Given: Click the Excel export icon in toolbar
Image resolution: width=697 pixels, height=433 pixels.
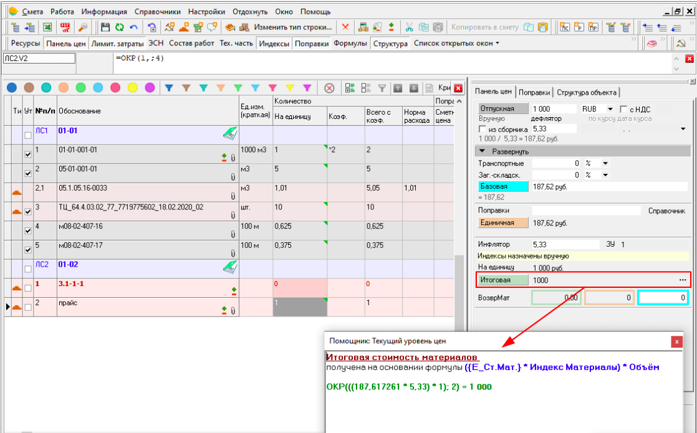Looking at the screenshot, I should [47, 27].
